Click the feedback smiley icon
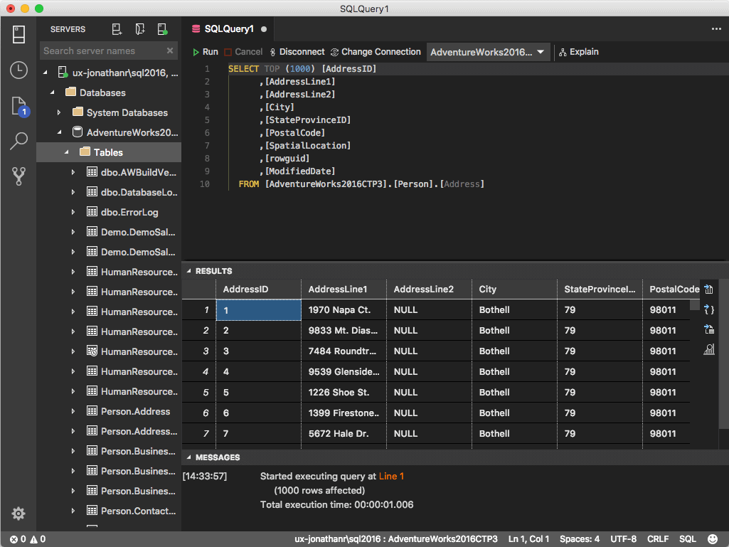 pos(712,539)
